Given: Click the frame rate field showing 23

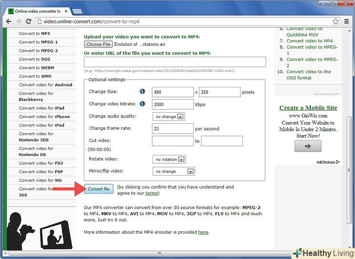Looking at the screenshot, I should [173, 129].
